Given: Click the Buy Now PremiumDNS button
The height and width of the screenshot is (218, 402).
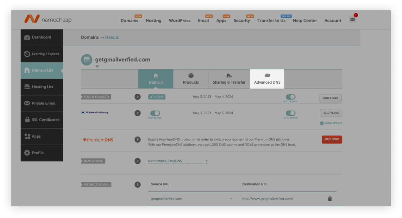Looking at the screenshot, I should coord(332,139).
